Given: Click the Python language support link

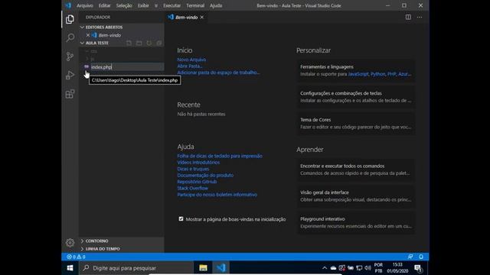Looking at the screenshot, I should (377, 74).
